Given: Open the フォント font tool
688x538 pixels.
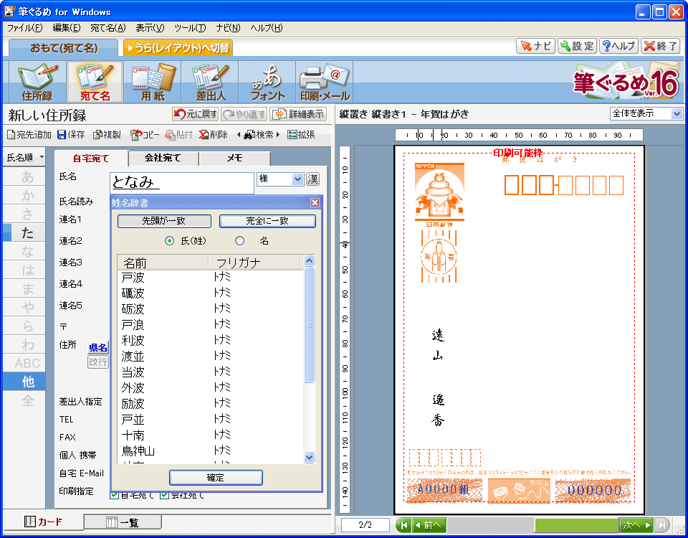Looking at the screenshot, I should pos(267,82).
